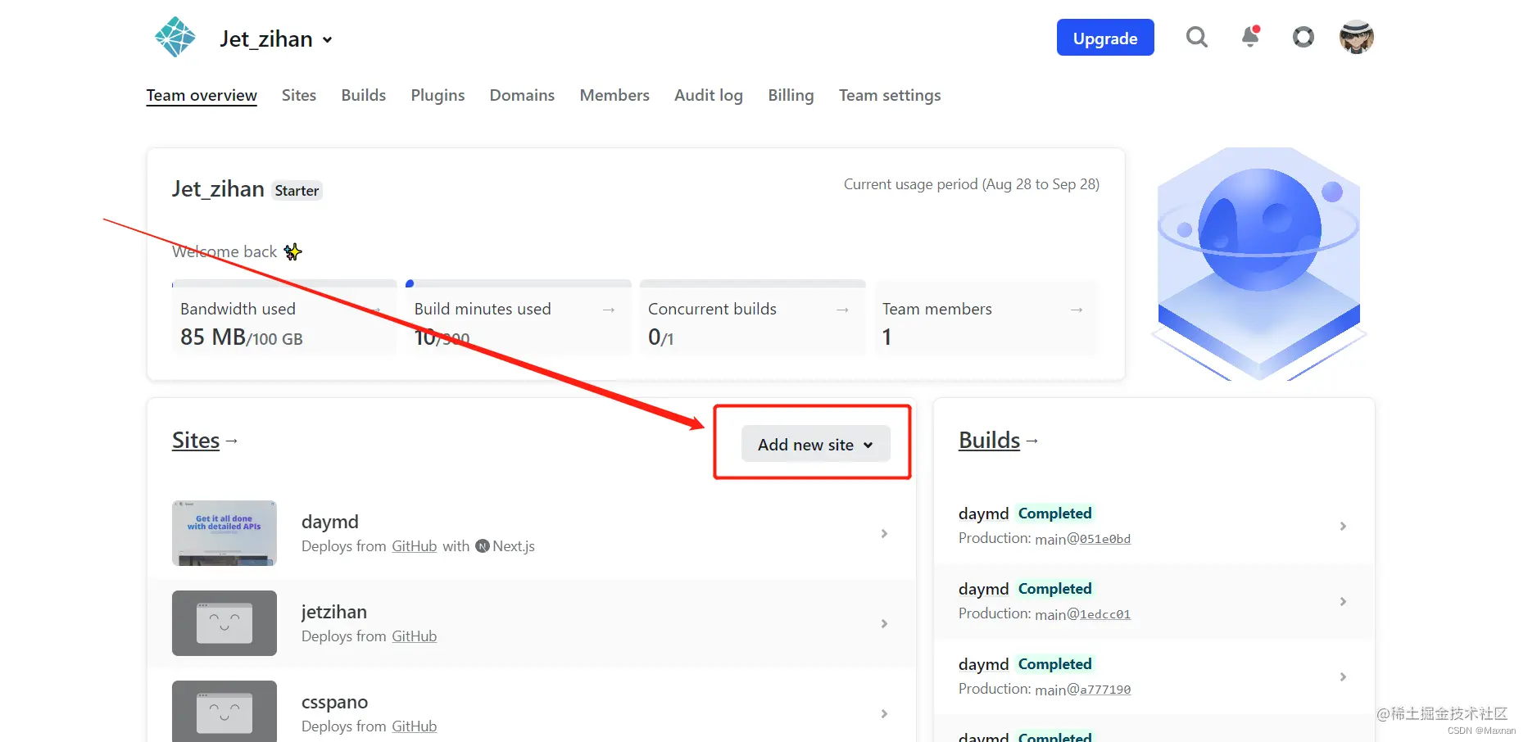Viewport: 1528px width, 742px height.
Task: Click the chevron on daymd site row
Action: pyautogui.click(x=884, y=533)
